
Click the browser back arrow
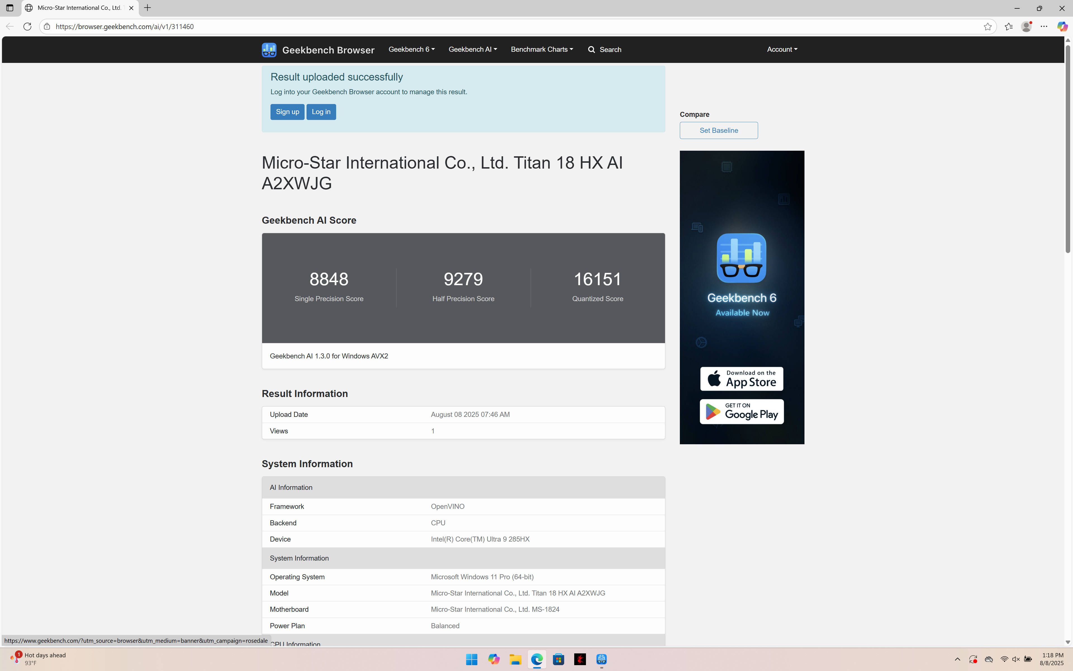click(10, 27)
